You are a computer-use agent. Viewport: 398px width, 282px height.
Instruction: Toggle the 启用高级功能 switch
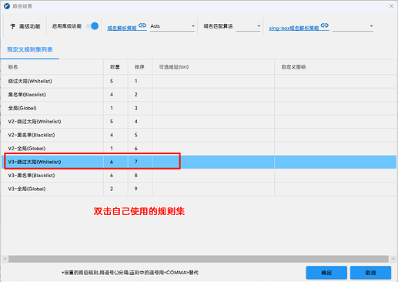coord(93,26)
